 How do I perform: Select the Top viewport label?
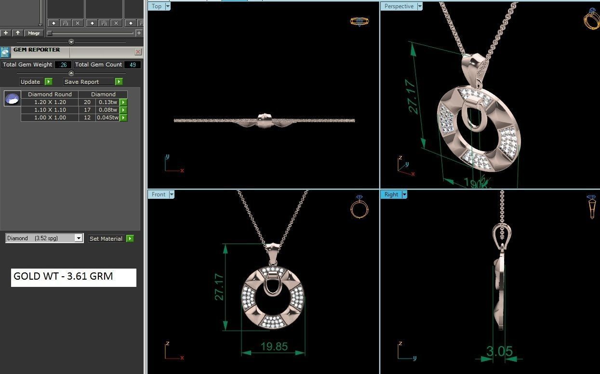157,6
